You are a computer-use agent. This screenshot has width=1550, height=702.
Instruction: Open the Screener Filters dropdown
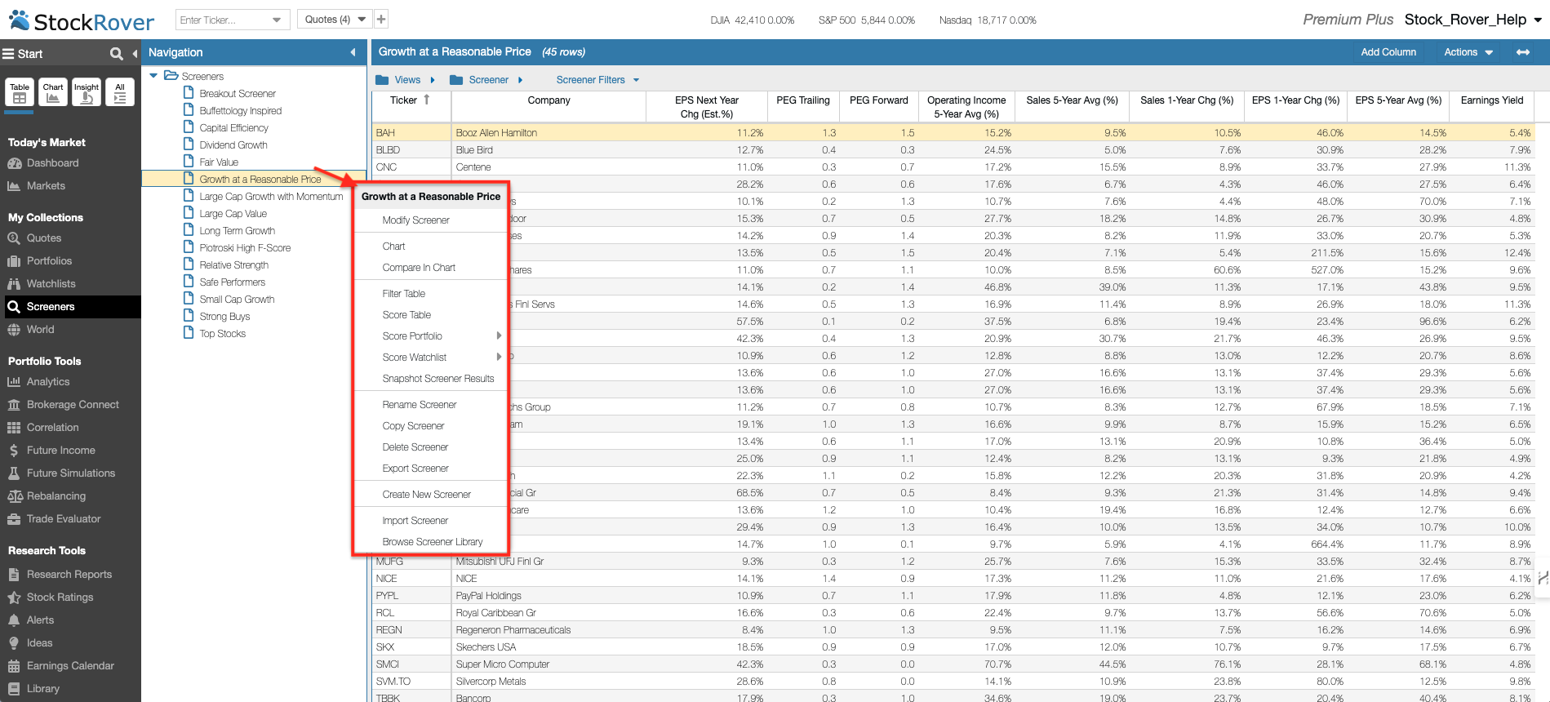[x=597, y=80]
